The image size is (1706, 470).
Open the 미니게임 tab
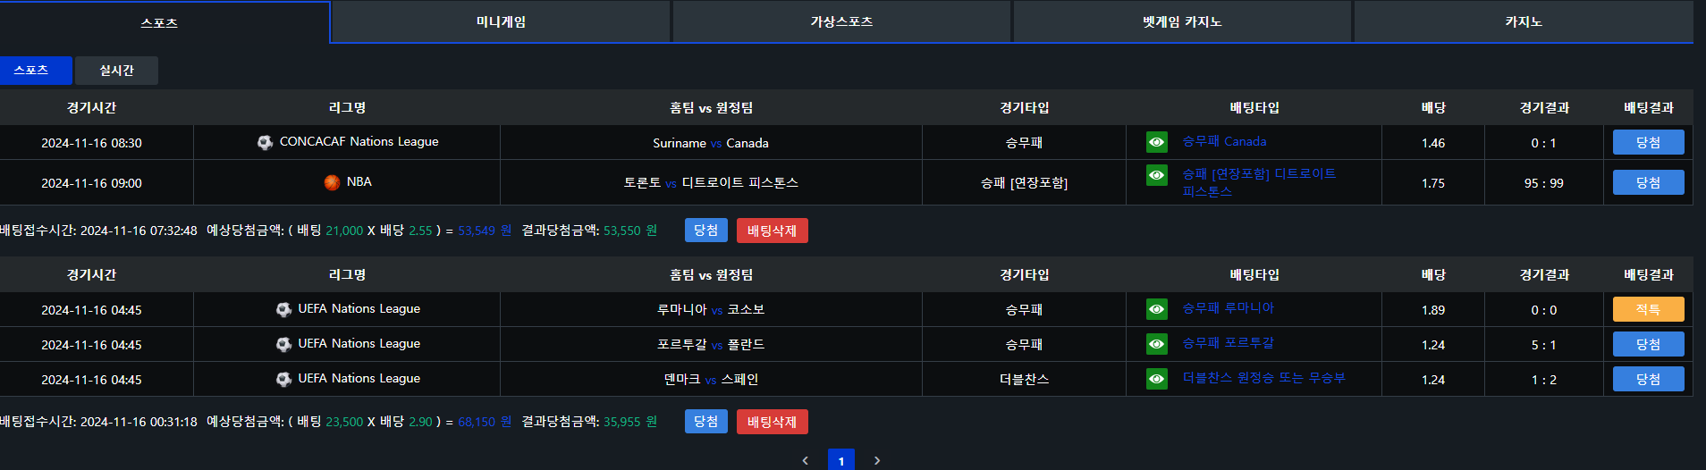coord(501,22)
